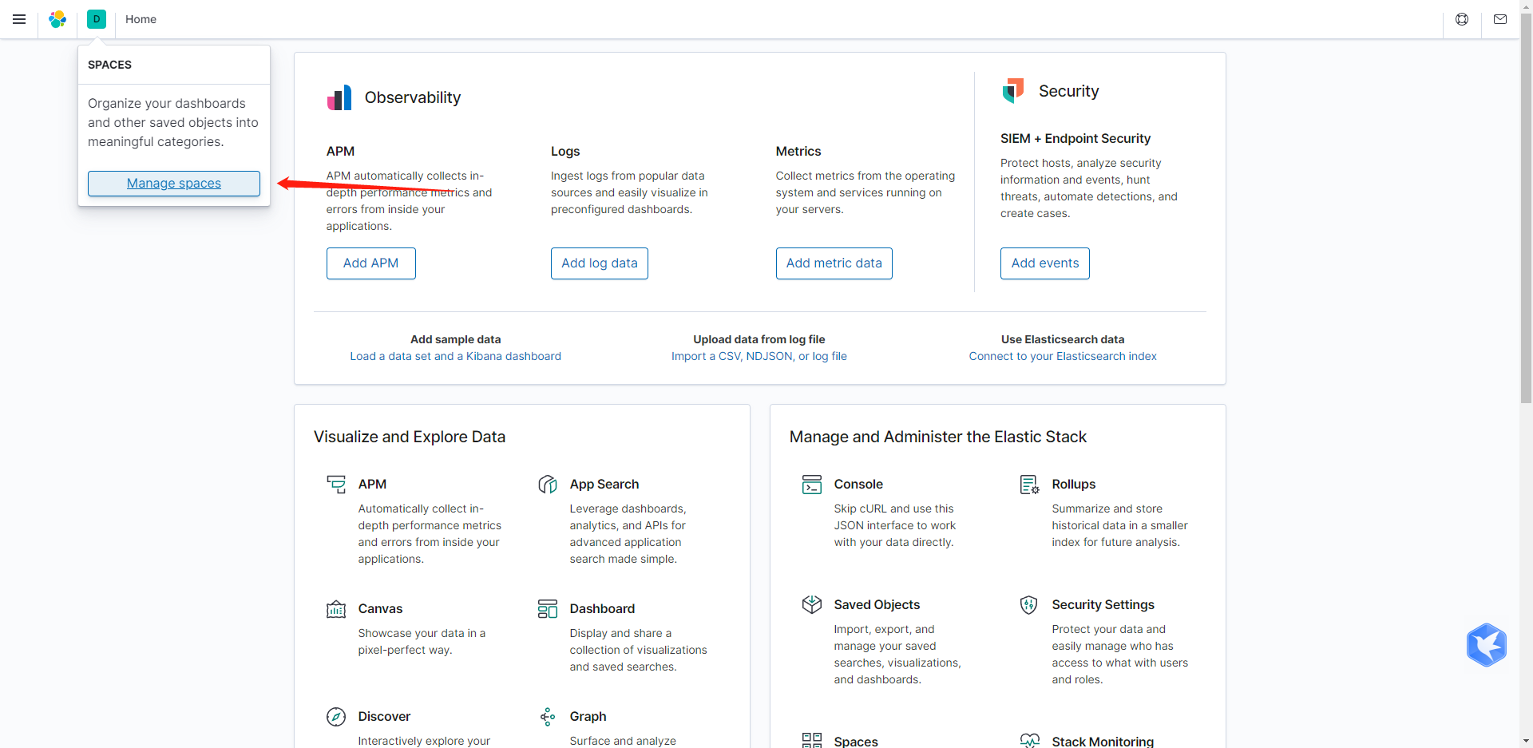Open the Discover title
This screenshot has width=1533, height=748.
[x=384, y=716]
